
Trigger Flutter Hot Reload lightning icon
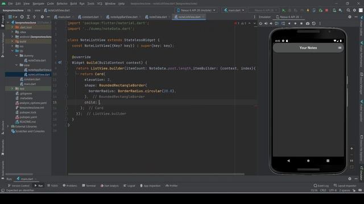pyautogui.click(x=308, y=10)
